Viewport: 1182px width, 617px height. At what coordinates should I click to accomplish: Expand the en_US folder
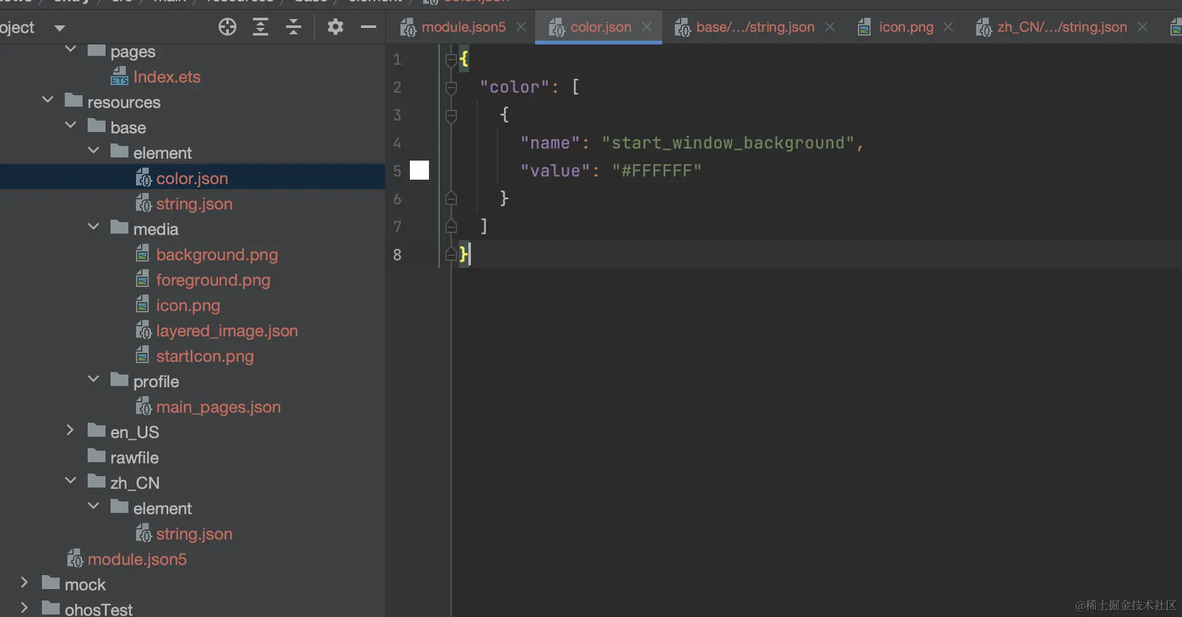click(71, 430)
